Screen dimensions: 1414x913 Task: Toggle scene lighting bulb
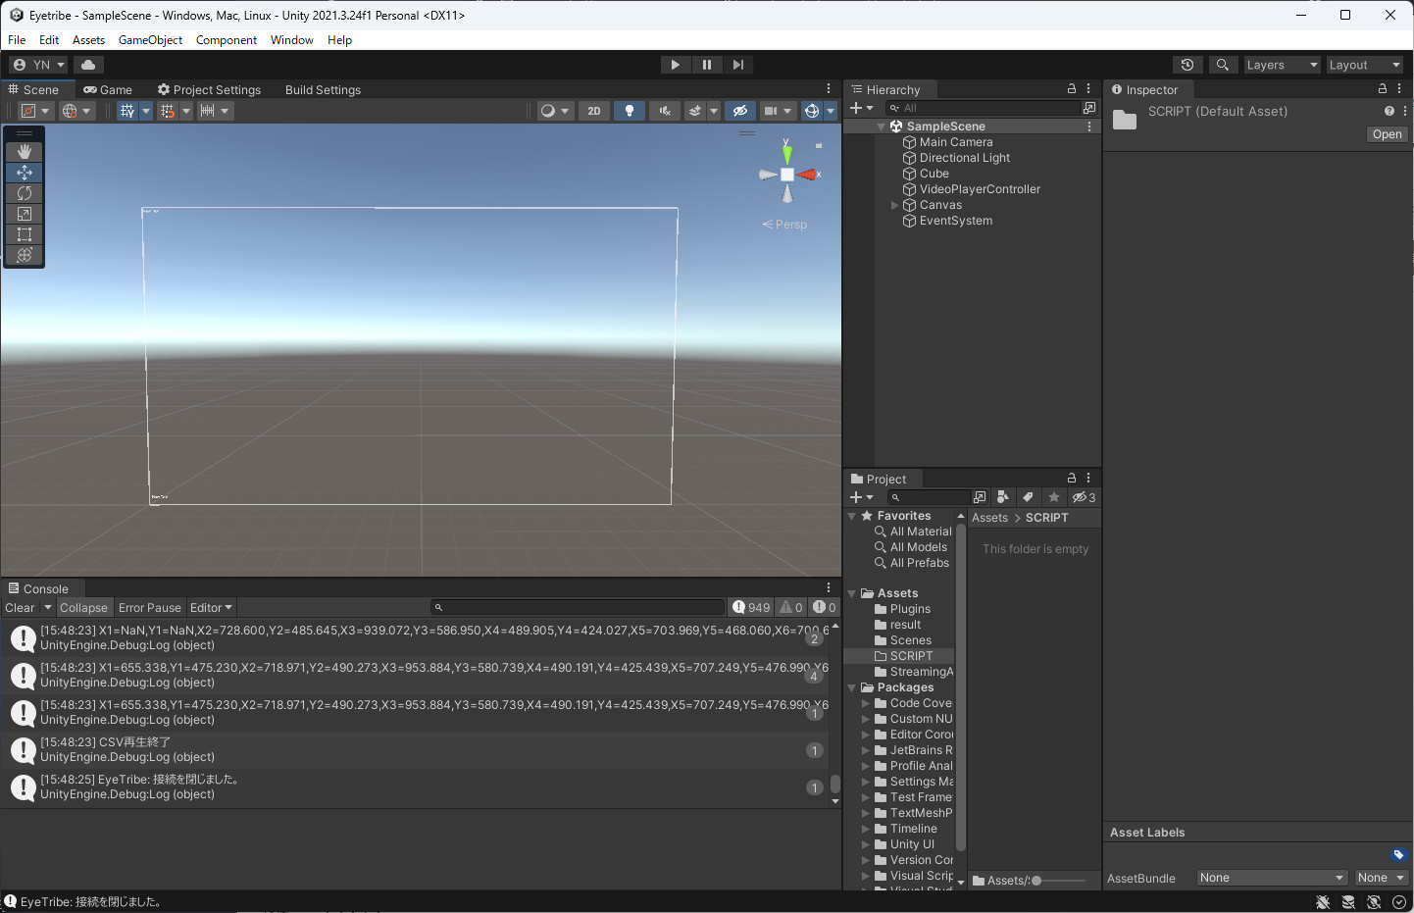pos(630,111)
